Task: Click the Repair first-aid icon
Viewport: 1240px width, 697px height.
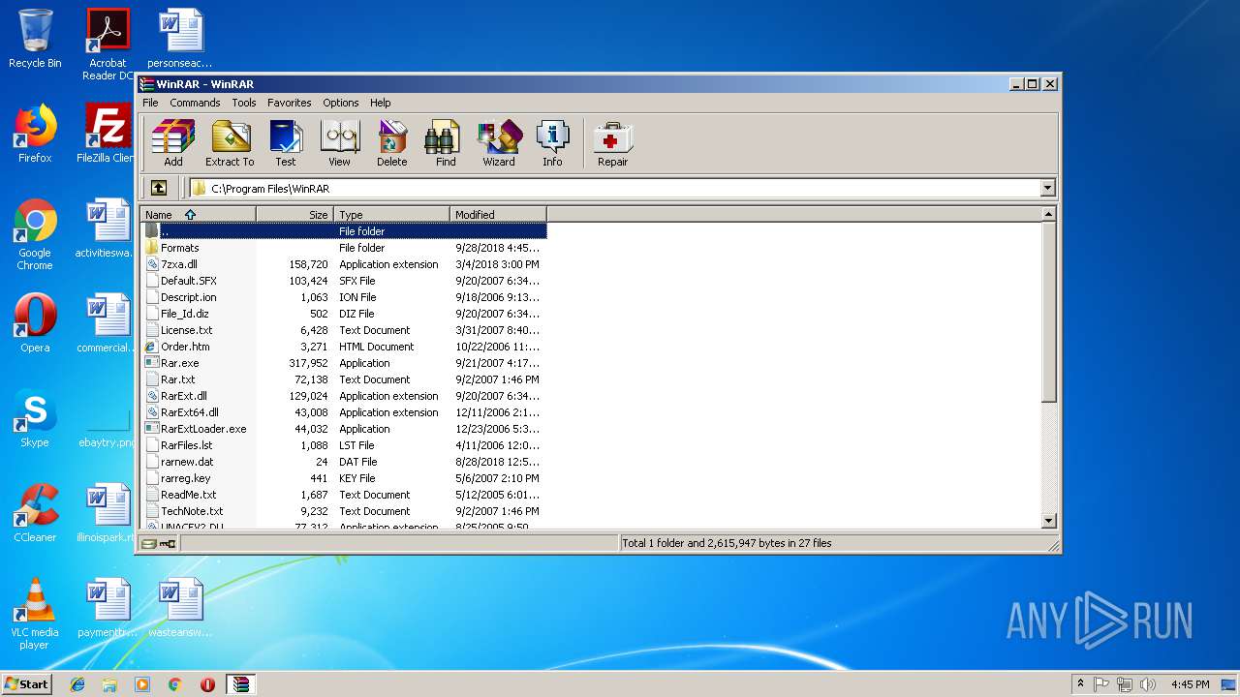Action: pyautogui.click(x=612, y=143)
